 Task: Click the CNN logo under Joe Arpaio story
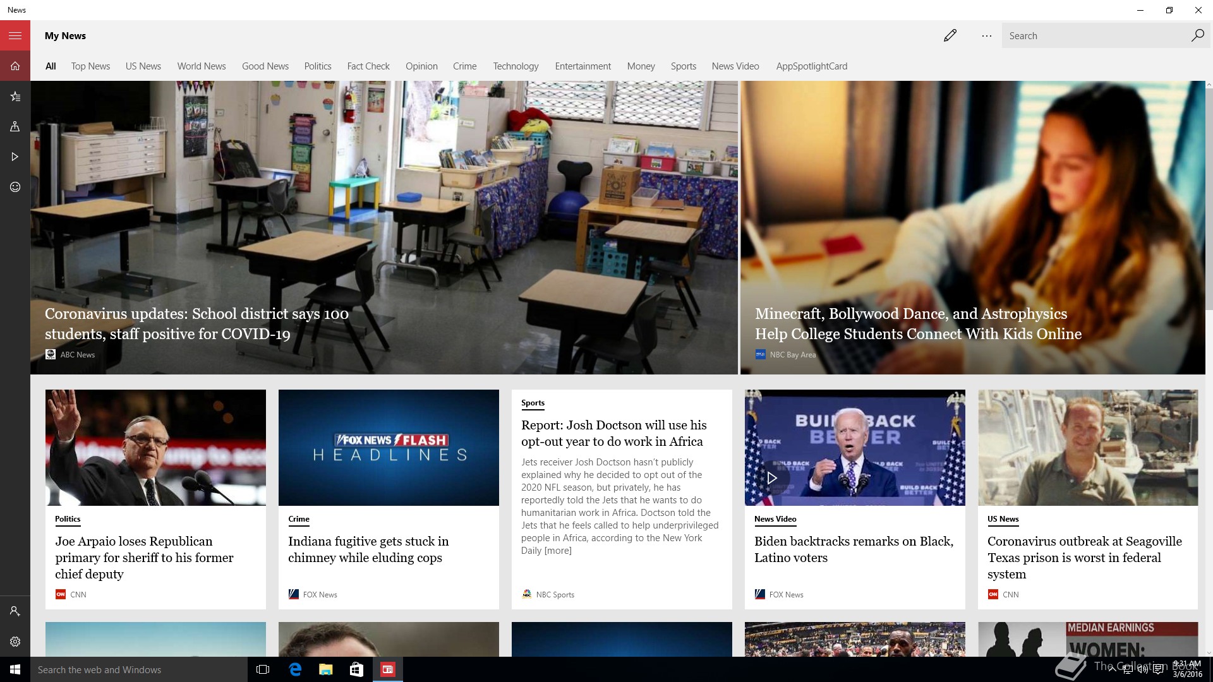click(61, 594)
